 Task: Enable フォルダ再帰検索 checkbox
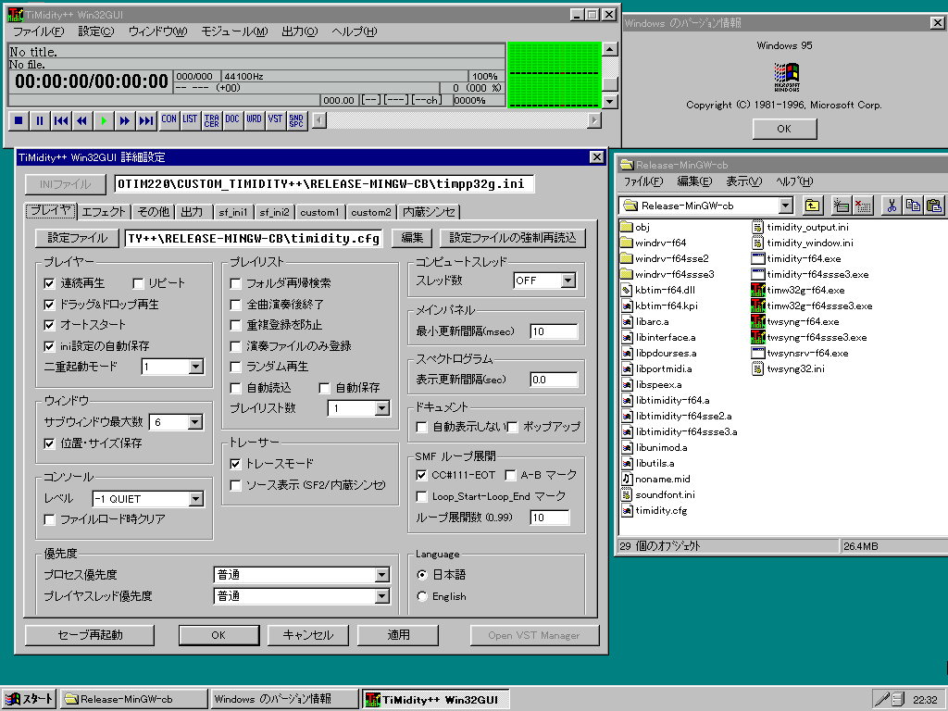point(236,283)
